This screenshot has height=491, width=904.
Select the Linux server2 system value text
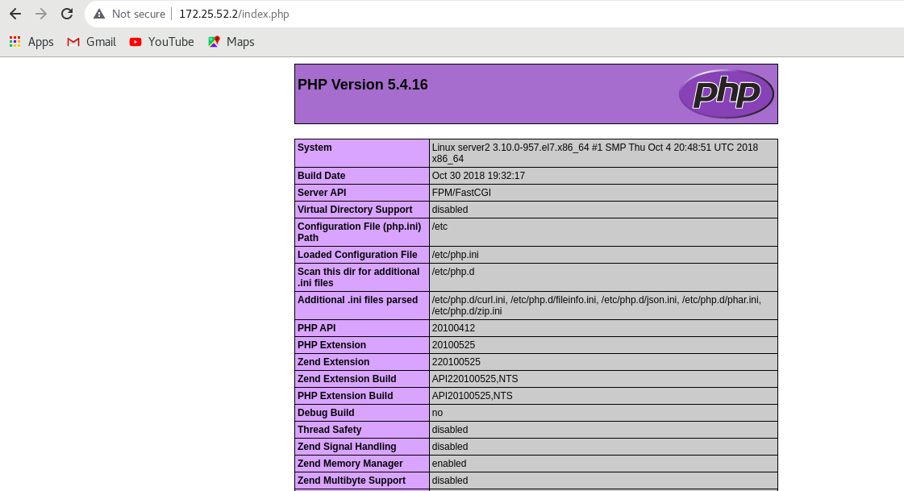[x=595, y=152]
